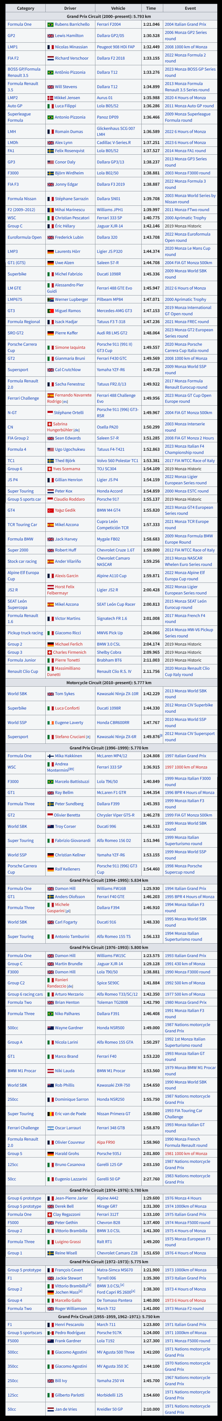
Task: Open the Pickup truck racing category link
Action: [25, 633]
